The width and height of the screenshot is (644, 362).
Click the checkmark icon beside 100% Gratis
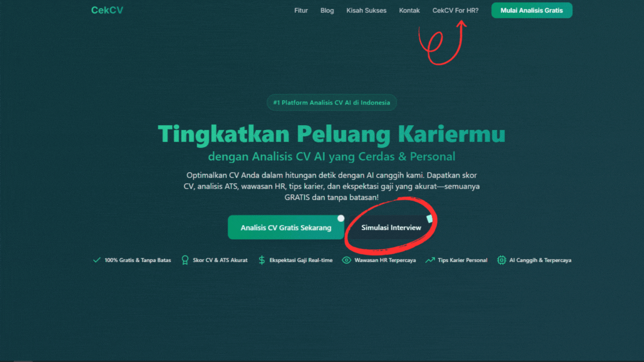[x=97, y=260]
